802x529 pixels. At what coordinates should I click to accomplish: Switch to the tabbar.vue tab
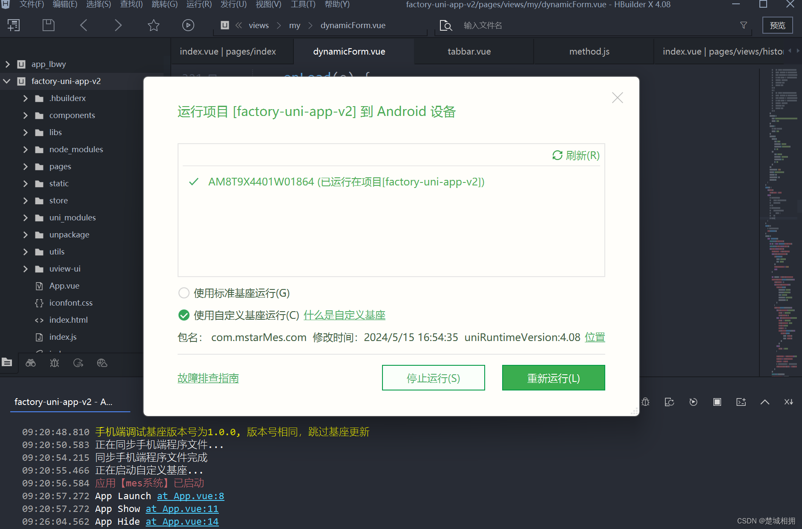point(469,51)
